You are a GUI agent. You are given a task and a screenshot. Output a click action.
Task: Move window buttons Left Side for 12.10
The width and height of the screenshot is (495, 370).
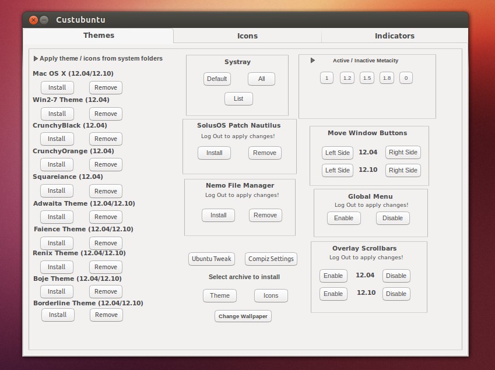[x=338, y=170]
